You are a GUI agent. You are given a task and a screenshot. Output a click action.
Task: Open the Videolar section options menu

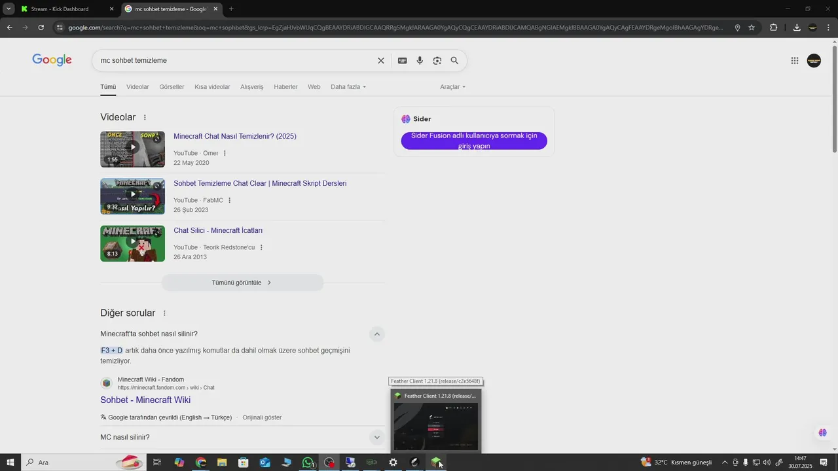(x=145, y=118)
